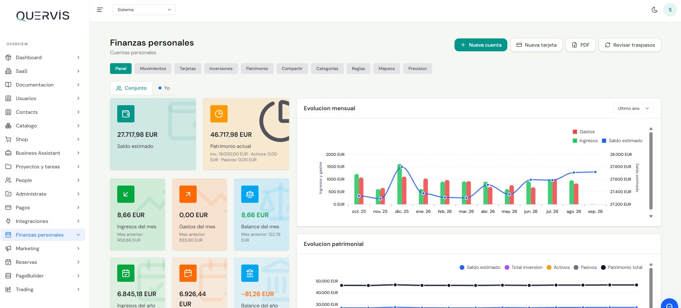Toggle the Ingresos series in the chart legend
Viewport: 681px width, 308px height.
coord(585,141)
